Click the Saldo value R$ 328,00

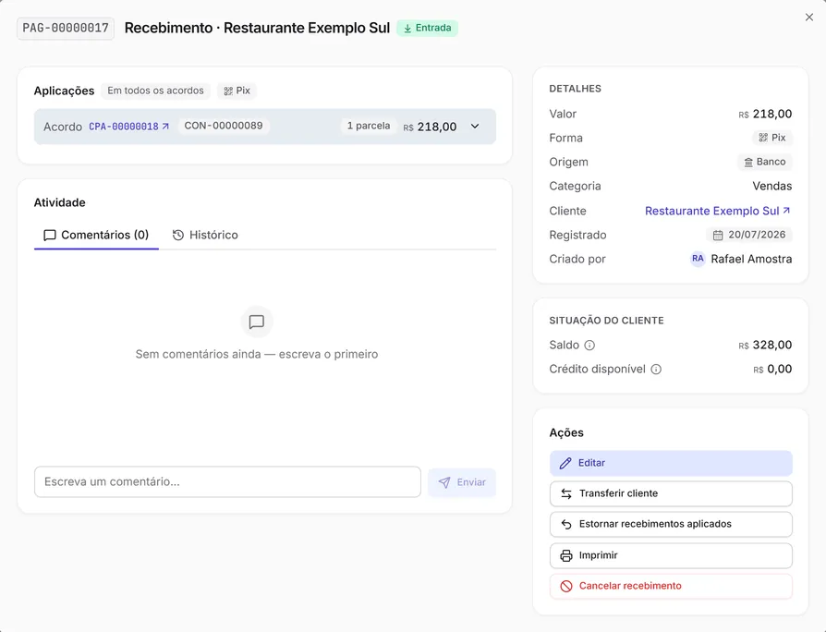coord(765,345)
